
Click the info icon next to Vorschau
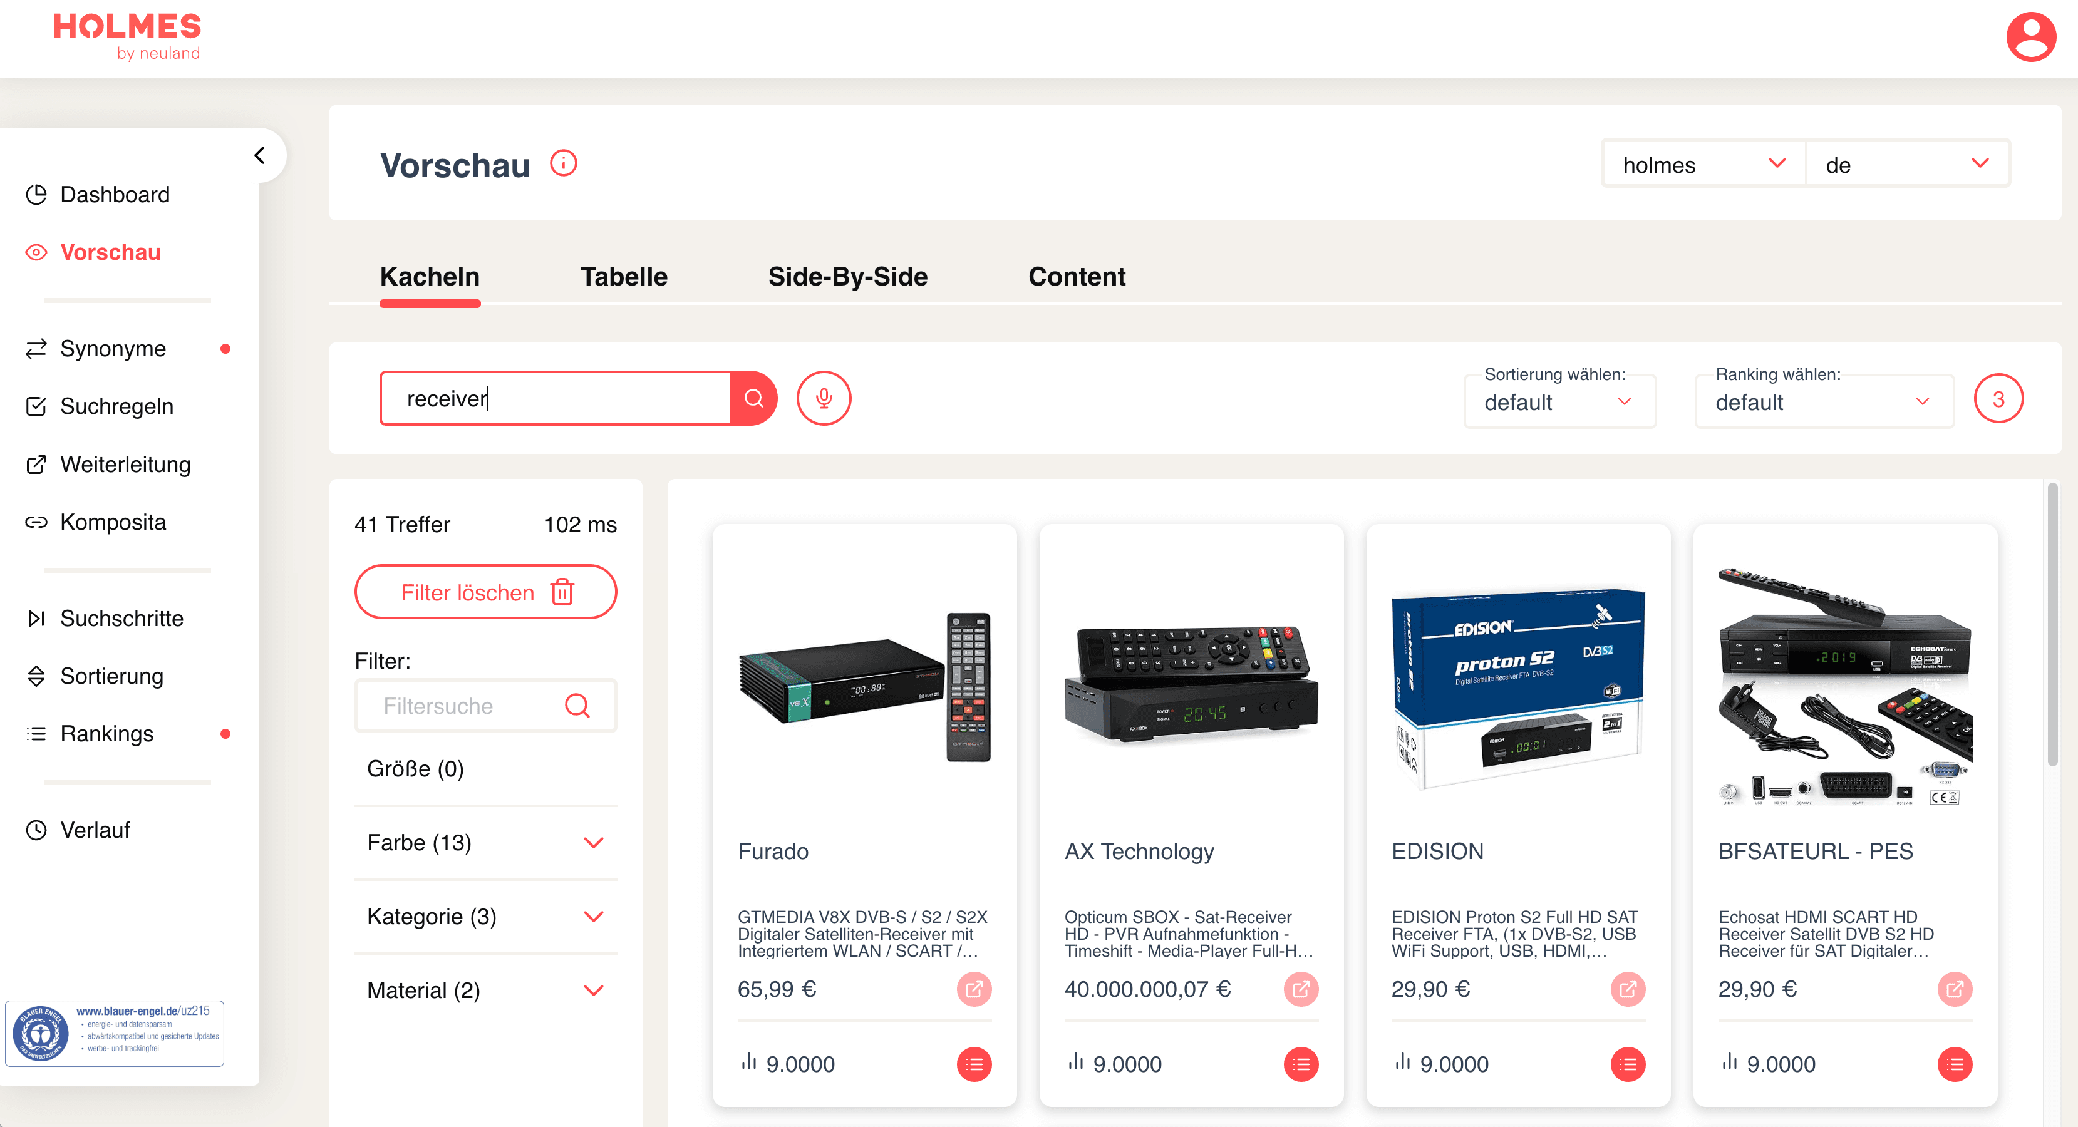[x=563, y=164]
